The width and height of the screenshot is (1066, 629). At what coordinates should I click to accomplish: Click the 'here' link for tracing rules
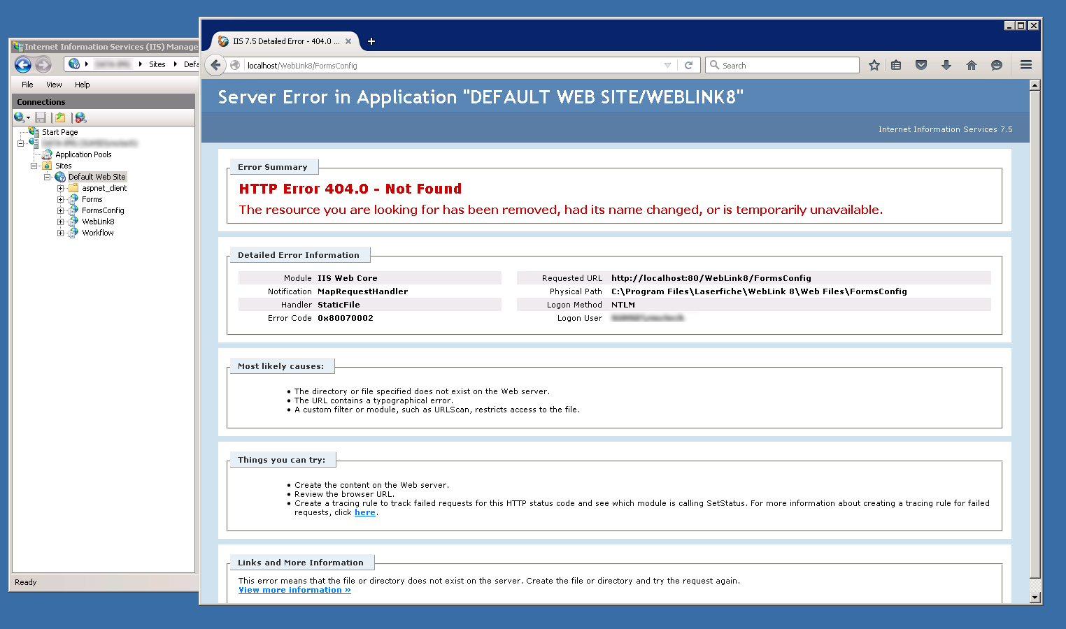pos(365,512)
